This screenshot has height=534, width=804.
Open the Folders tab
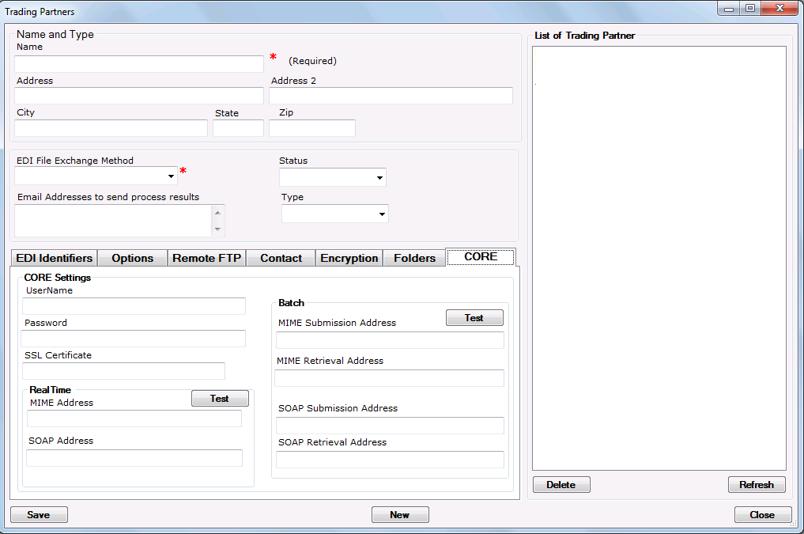[x=414, y=258]
